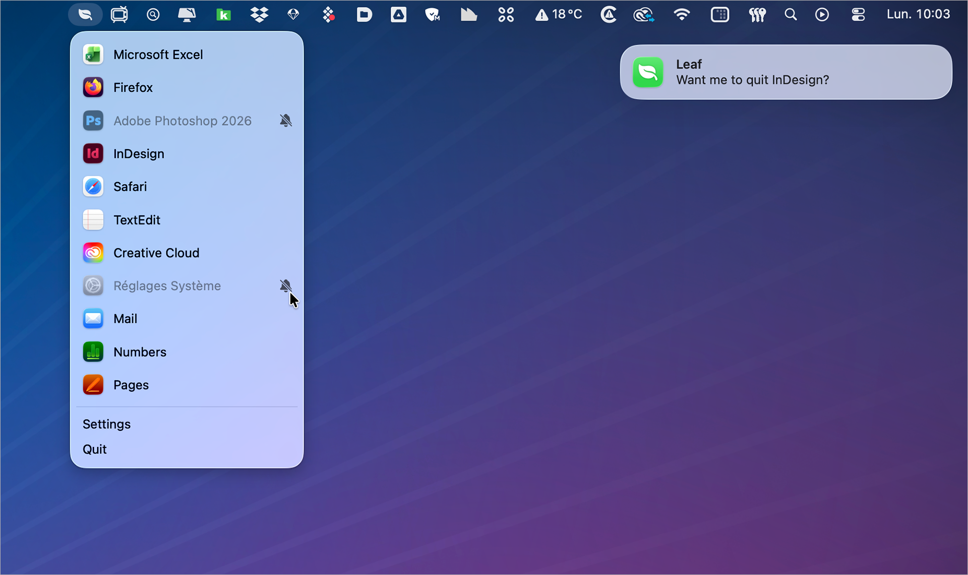
Task: Unmute notifications for Adobe Photoshop 2026
Action: point(286,121)
